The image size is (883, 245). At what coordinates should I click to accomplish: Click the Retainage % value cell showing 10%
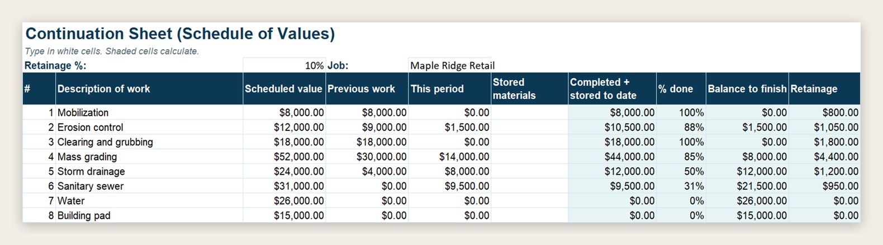(x=284, y=65)
